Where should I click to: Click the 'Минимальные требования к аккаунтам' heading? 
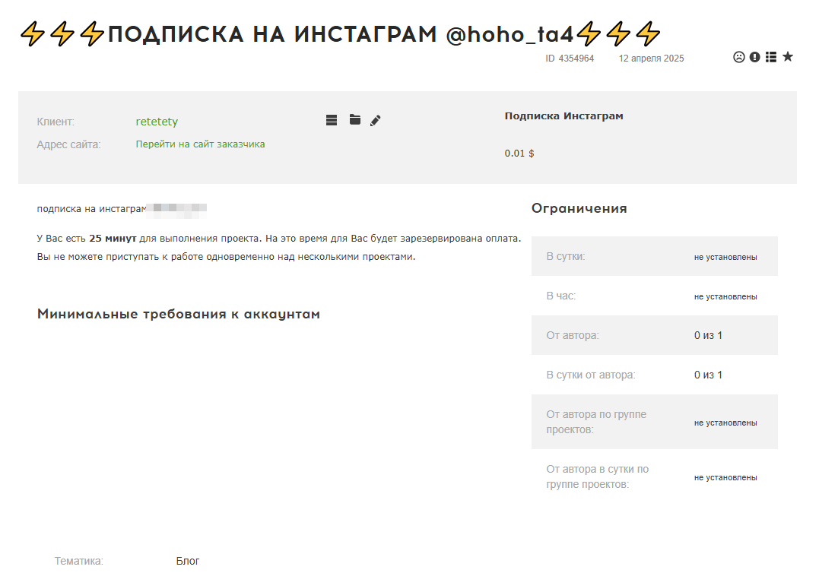coord(179,314)
